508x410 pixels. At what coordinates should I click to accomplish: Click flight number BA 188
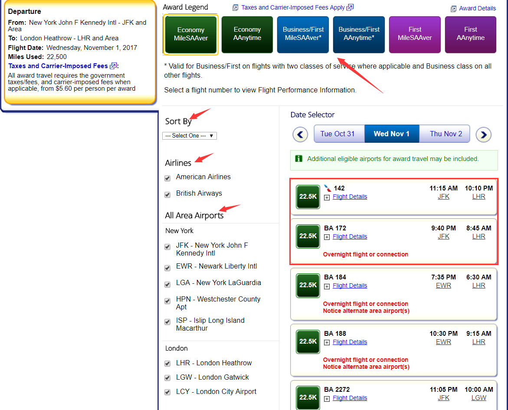[335, 334]
